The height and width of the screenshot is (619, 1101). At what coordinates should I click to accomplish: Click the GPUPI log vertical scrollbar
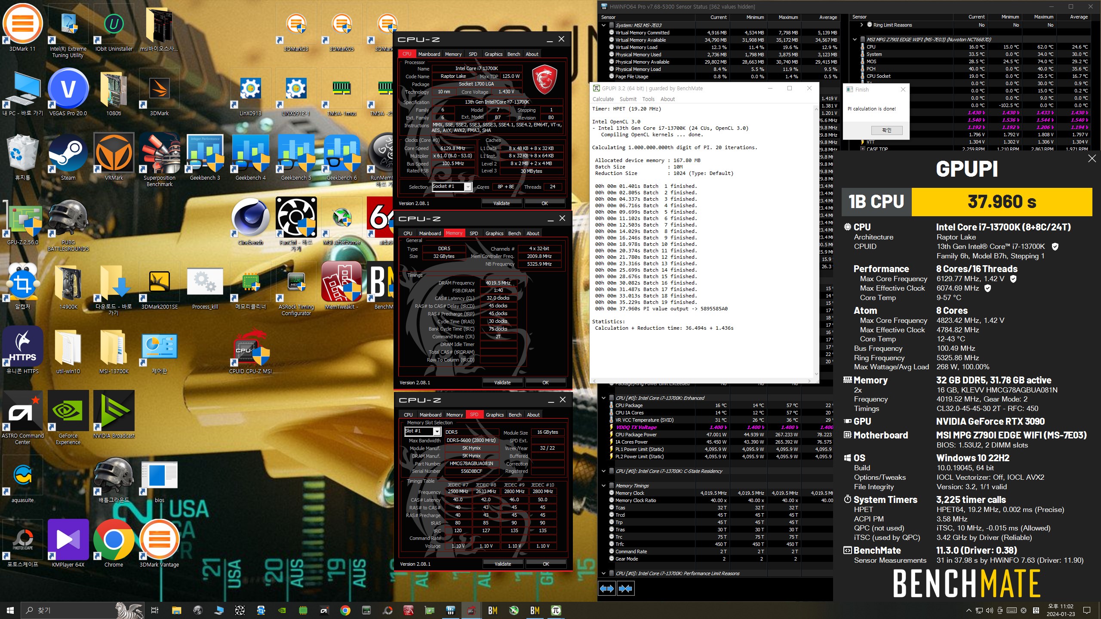(816, 241)
